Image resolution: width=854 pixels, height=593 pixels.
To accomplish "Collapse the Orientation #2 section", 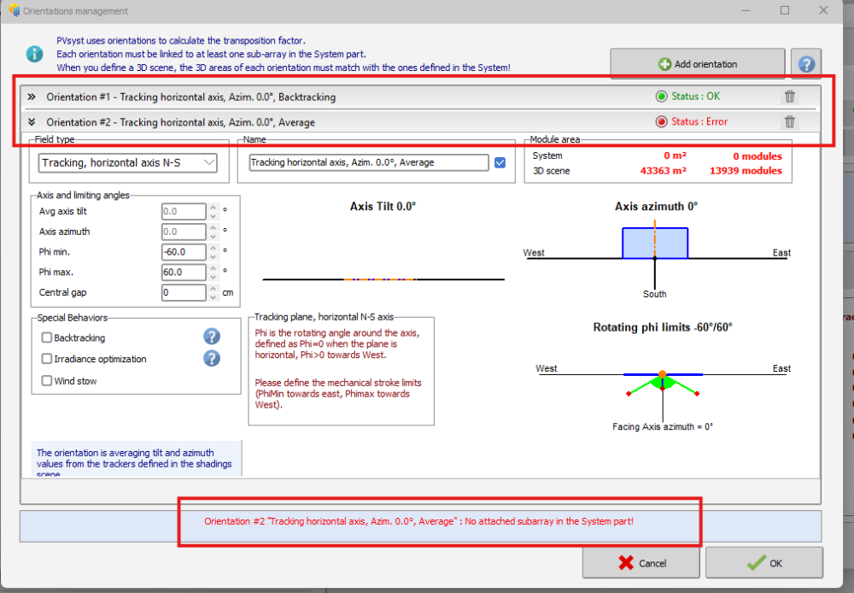I will [32, 122].
